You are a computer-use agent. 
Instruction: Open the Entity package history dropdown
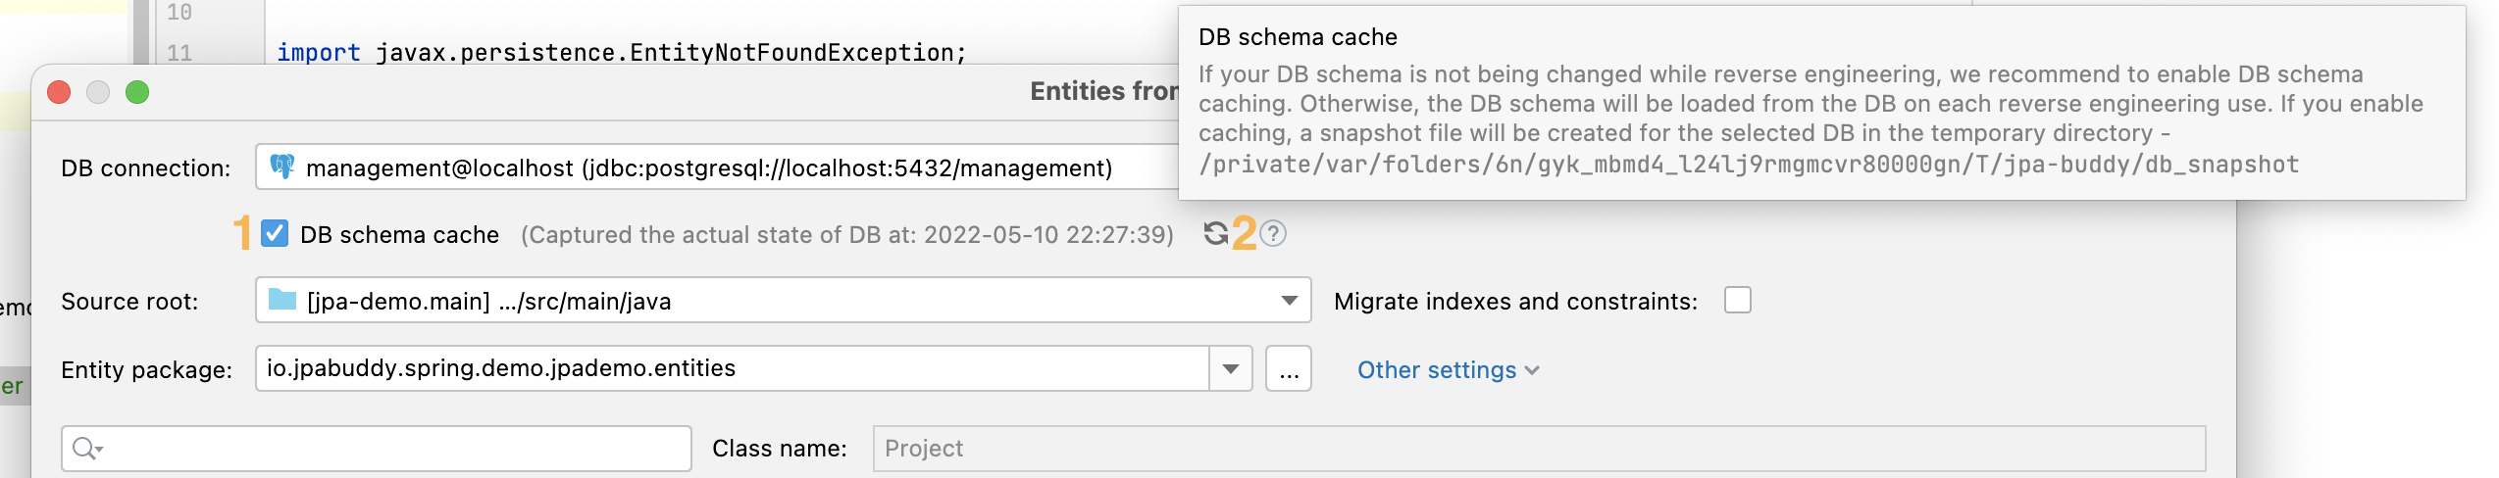pos(1231,368)
